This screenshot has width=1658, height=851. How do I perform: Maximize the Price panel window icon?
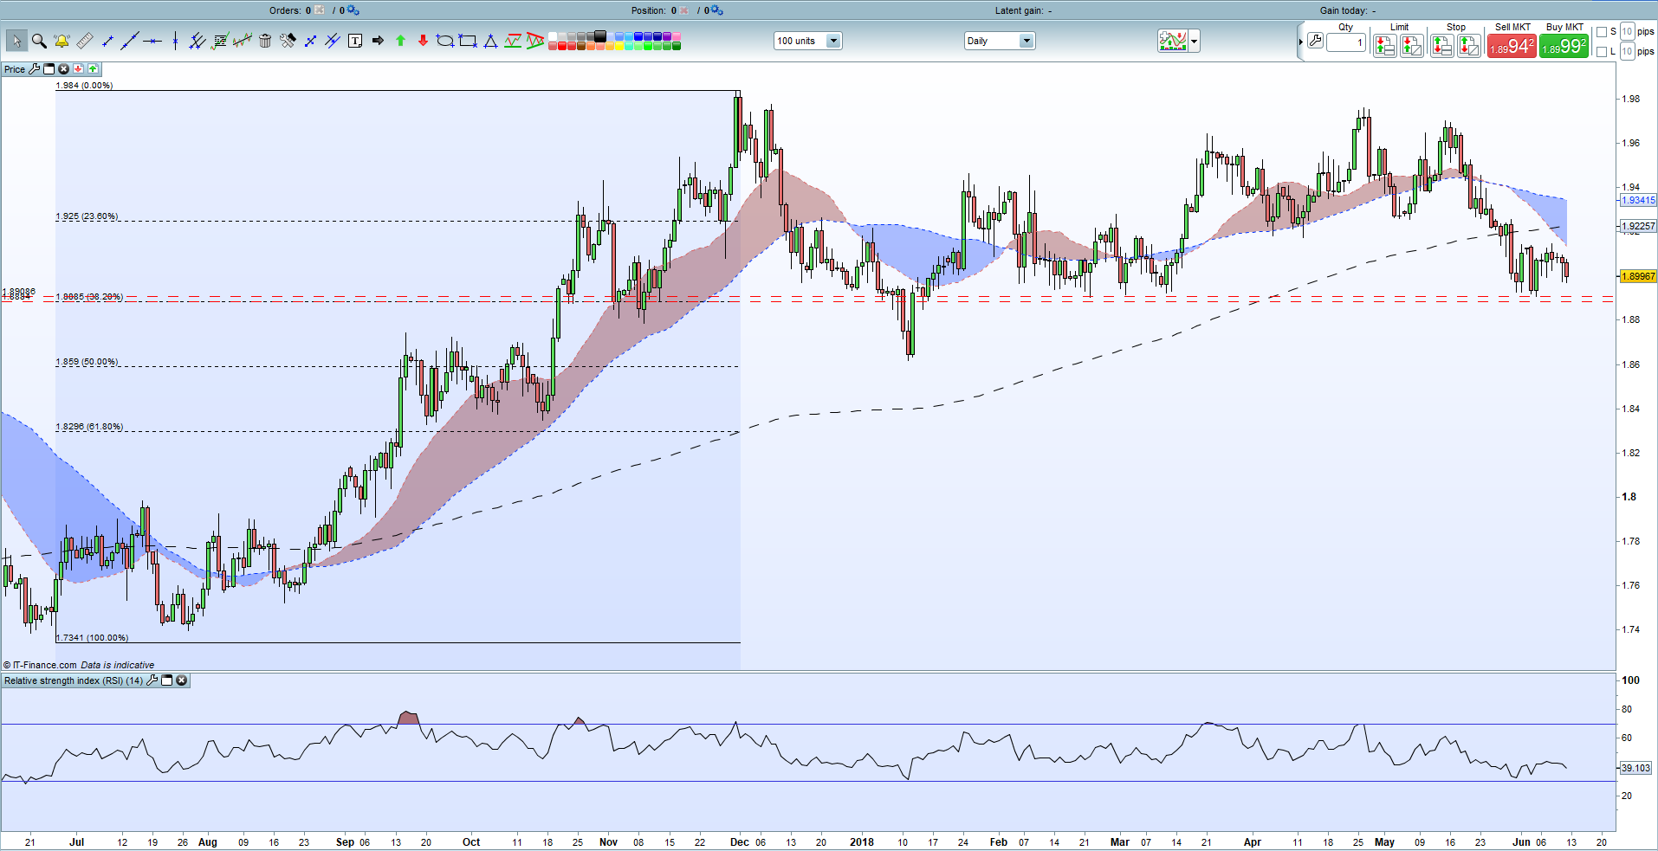point(49,69)
